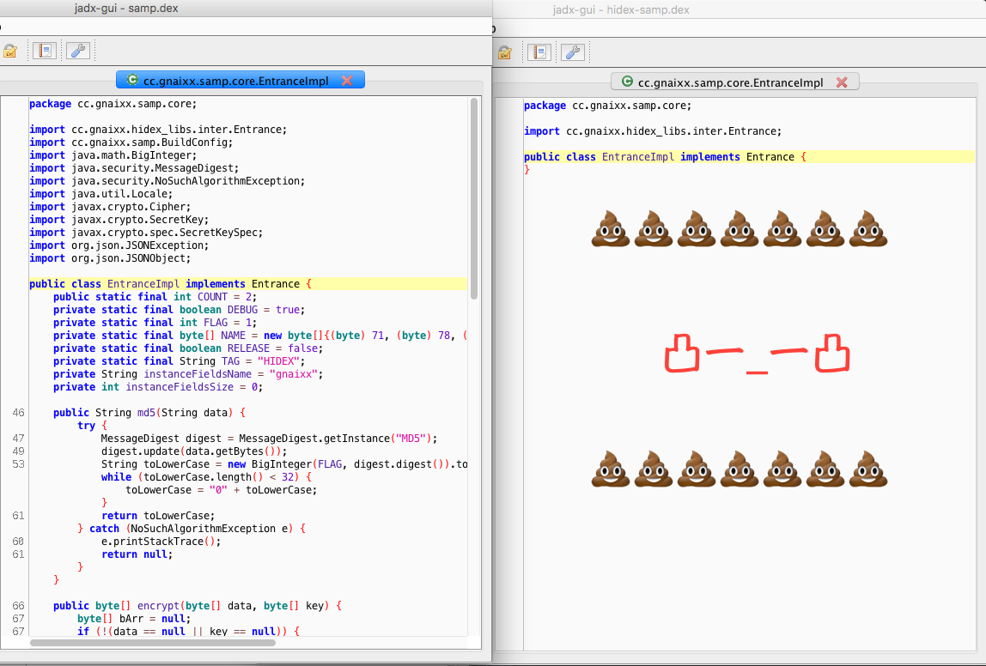The width and height of the screenshot is (986, 666).
Task: Click 'catch (NoSuchAlgorithmException e)' line
Action: pos(192,529)
